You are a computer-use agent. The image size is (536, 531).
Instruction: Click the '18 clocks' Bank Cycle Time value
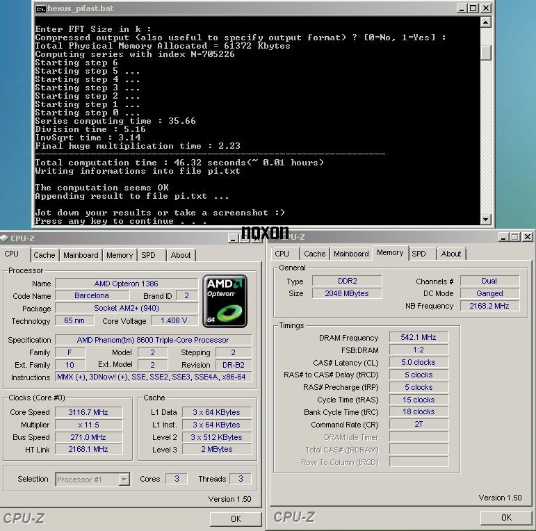(419, 411)
